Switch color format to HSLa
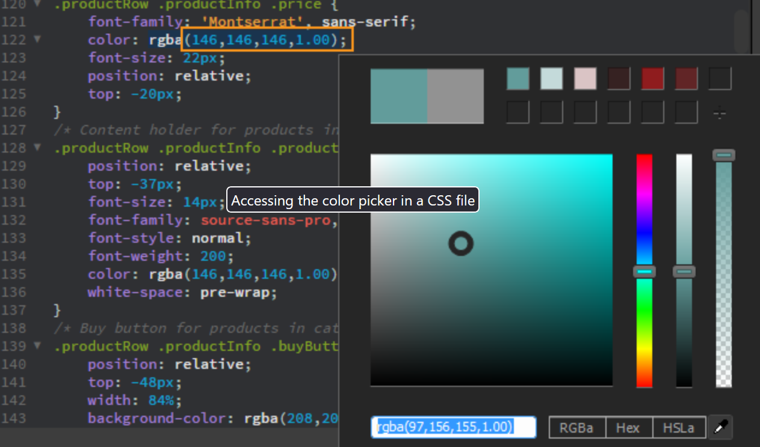Viewport: 760px width, 447px height. [679, 428]
